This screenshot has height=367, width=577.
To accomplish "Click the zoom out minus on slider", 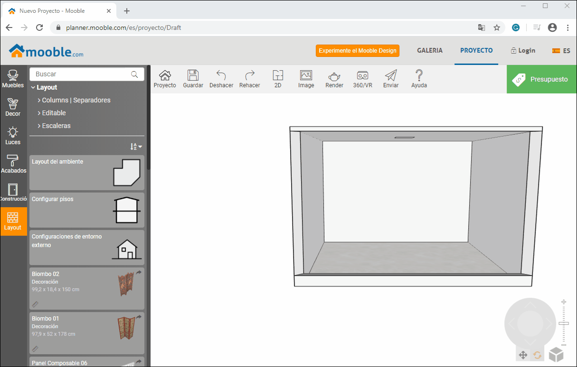I will 564,345.
